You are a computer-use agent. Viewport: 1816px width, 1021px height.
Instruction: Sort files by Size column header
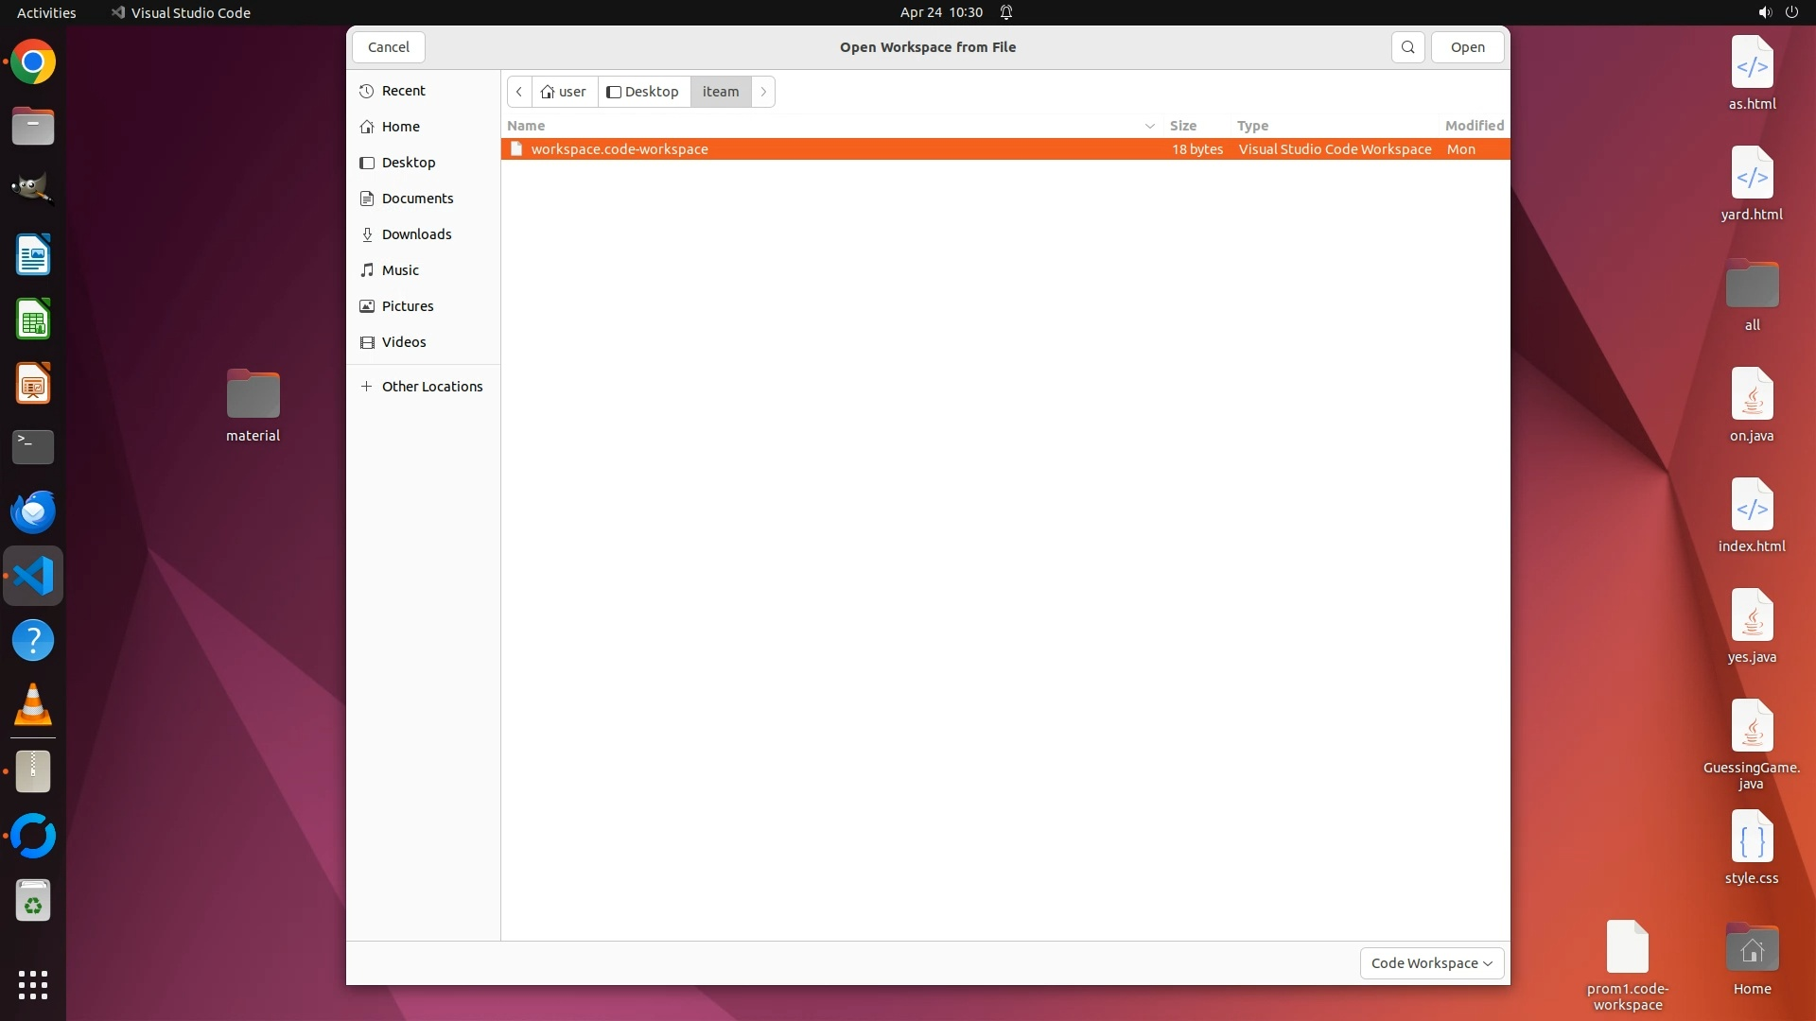tap(1182, 126)
